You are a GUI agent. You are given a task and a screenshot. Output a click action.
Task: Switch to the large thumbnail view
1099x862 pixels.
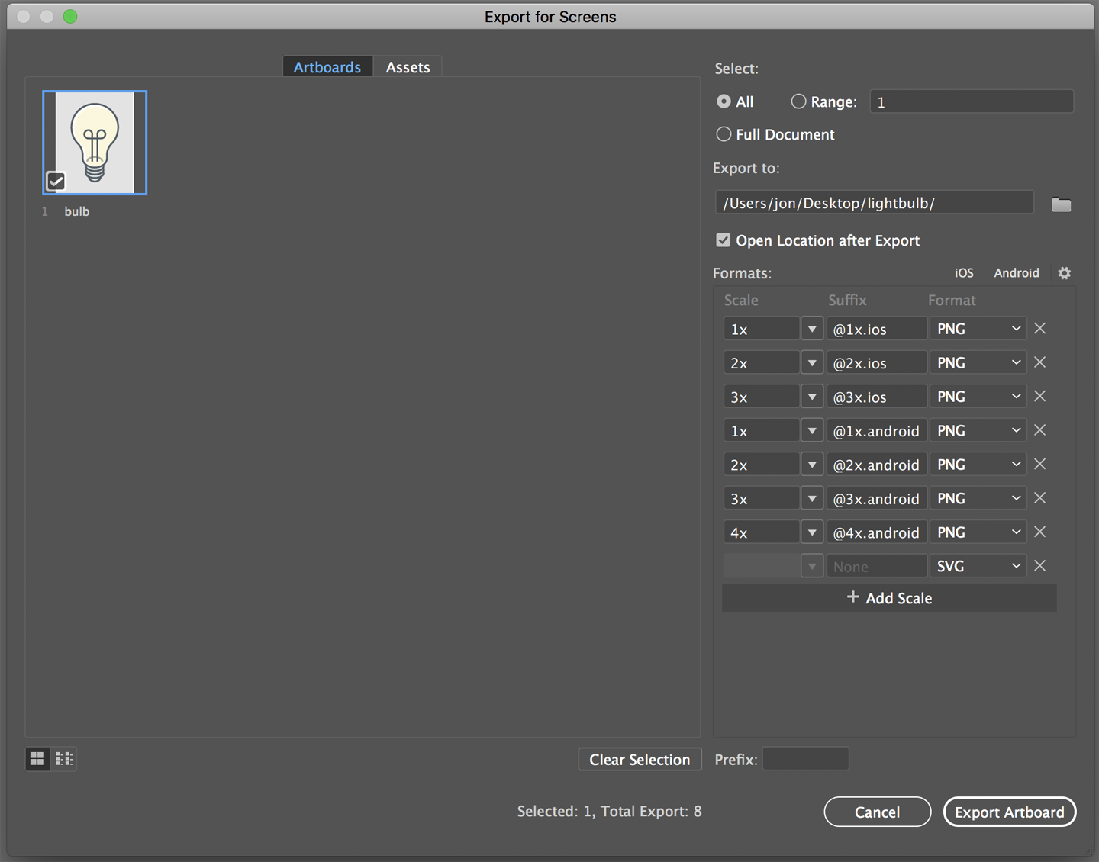[37, 758]
